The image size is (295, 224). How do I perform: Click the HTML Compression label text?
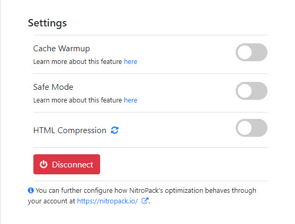pos(69,130)
